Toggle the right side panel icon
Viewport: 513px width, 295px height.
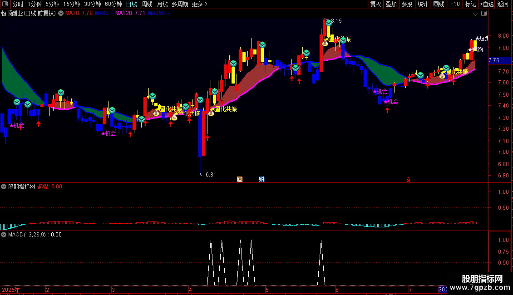click(484, 14)
